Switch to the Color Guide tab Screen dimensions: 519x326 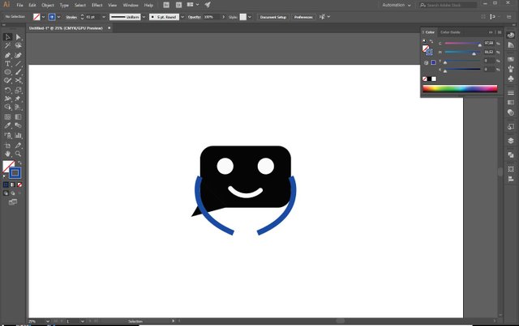pos(450,32)
